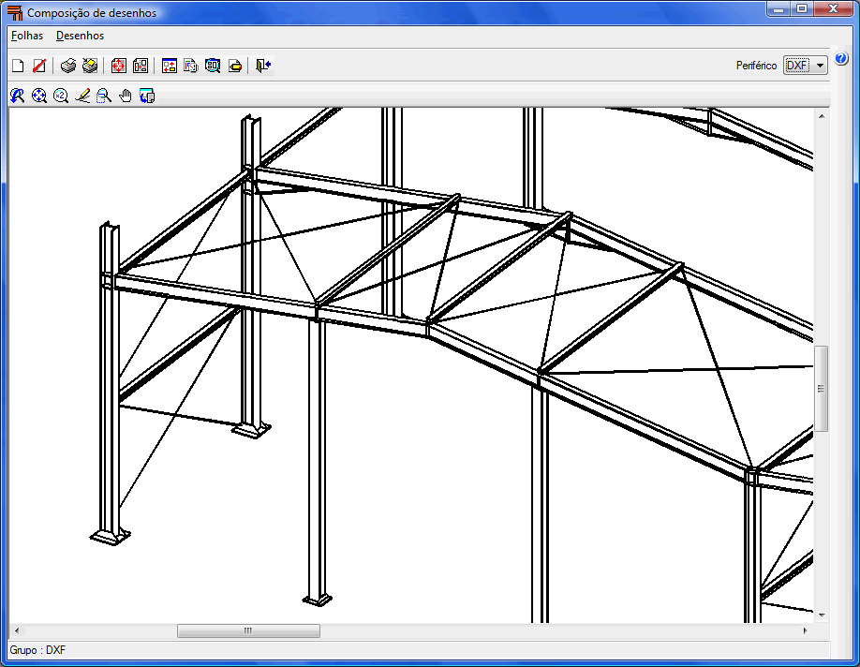The image size is (860, 667).
Task: Click the vertical scrollbar up arrow
Action: coord(821,116)
